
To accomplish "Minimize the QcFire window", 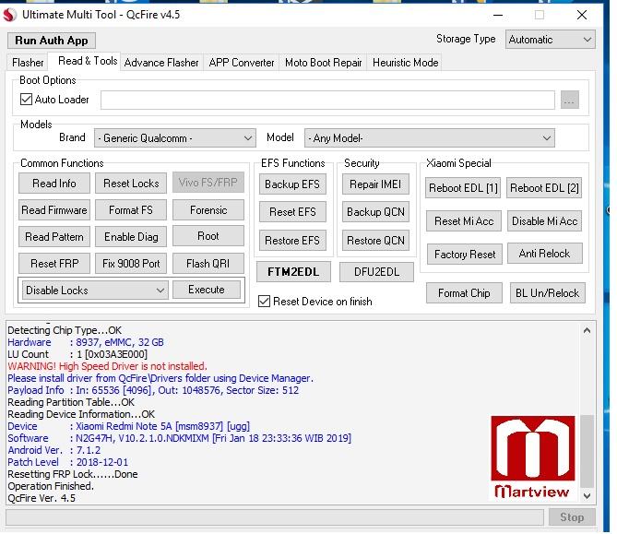I will click(498, 15).
